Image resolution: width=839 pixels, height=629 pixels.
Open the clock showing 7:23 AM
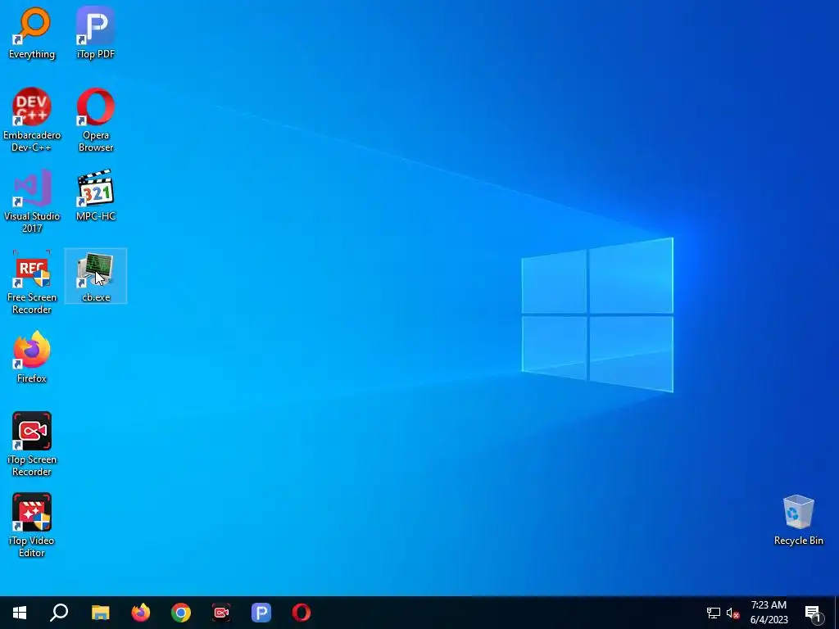click(769, 613)
